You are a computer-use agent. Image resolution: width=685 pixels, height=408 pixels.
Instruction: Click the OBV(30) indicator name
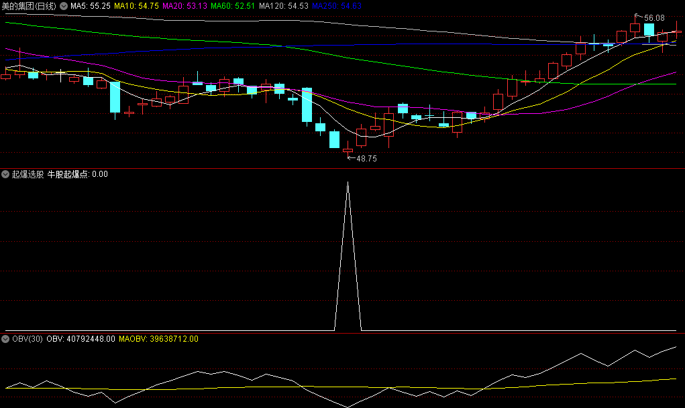pos(28,339)
